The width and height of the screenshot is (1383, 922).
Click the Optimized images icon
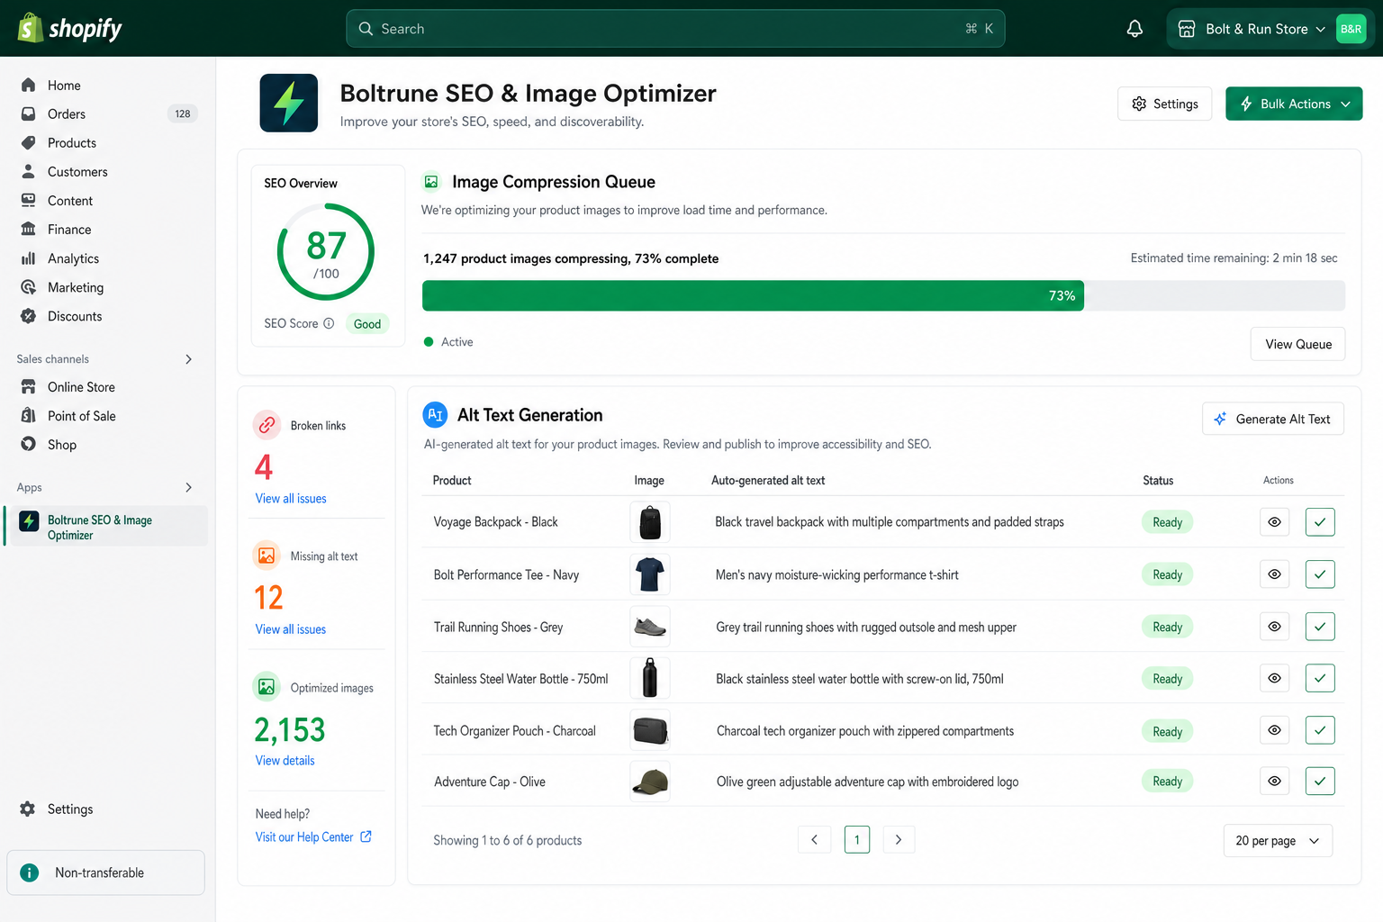[x=267, y=687]
